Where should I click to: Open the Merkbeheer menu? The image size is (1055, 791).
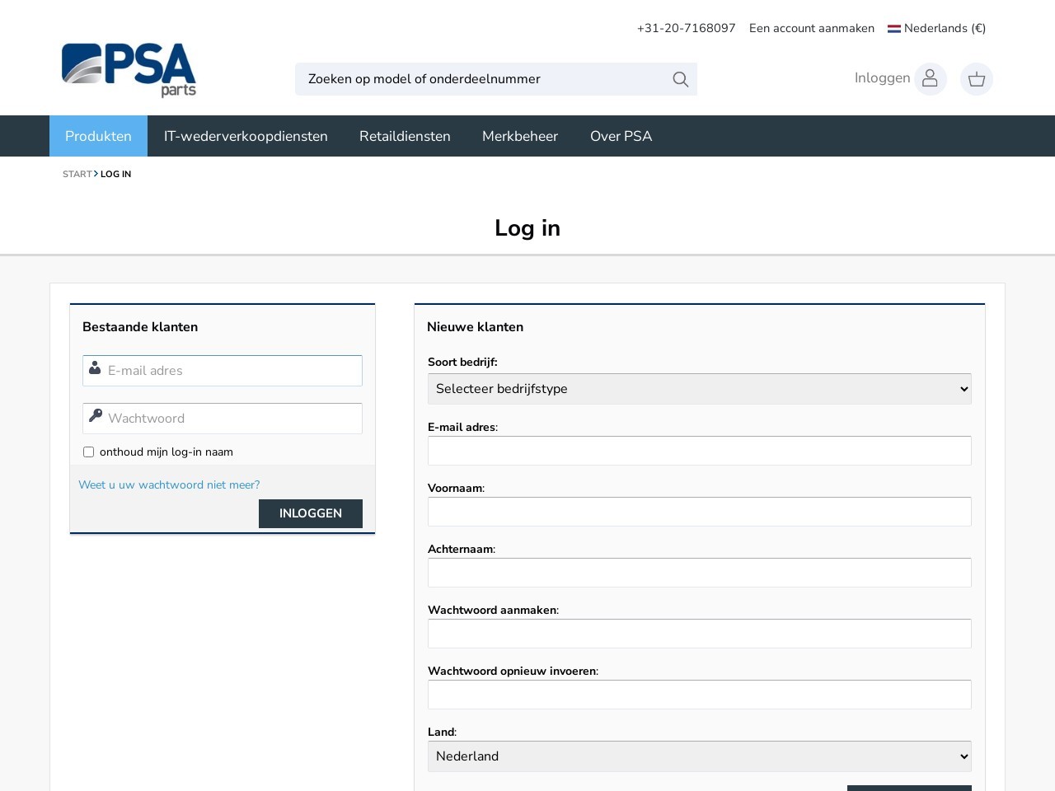[x=520, y=136]
